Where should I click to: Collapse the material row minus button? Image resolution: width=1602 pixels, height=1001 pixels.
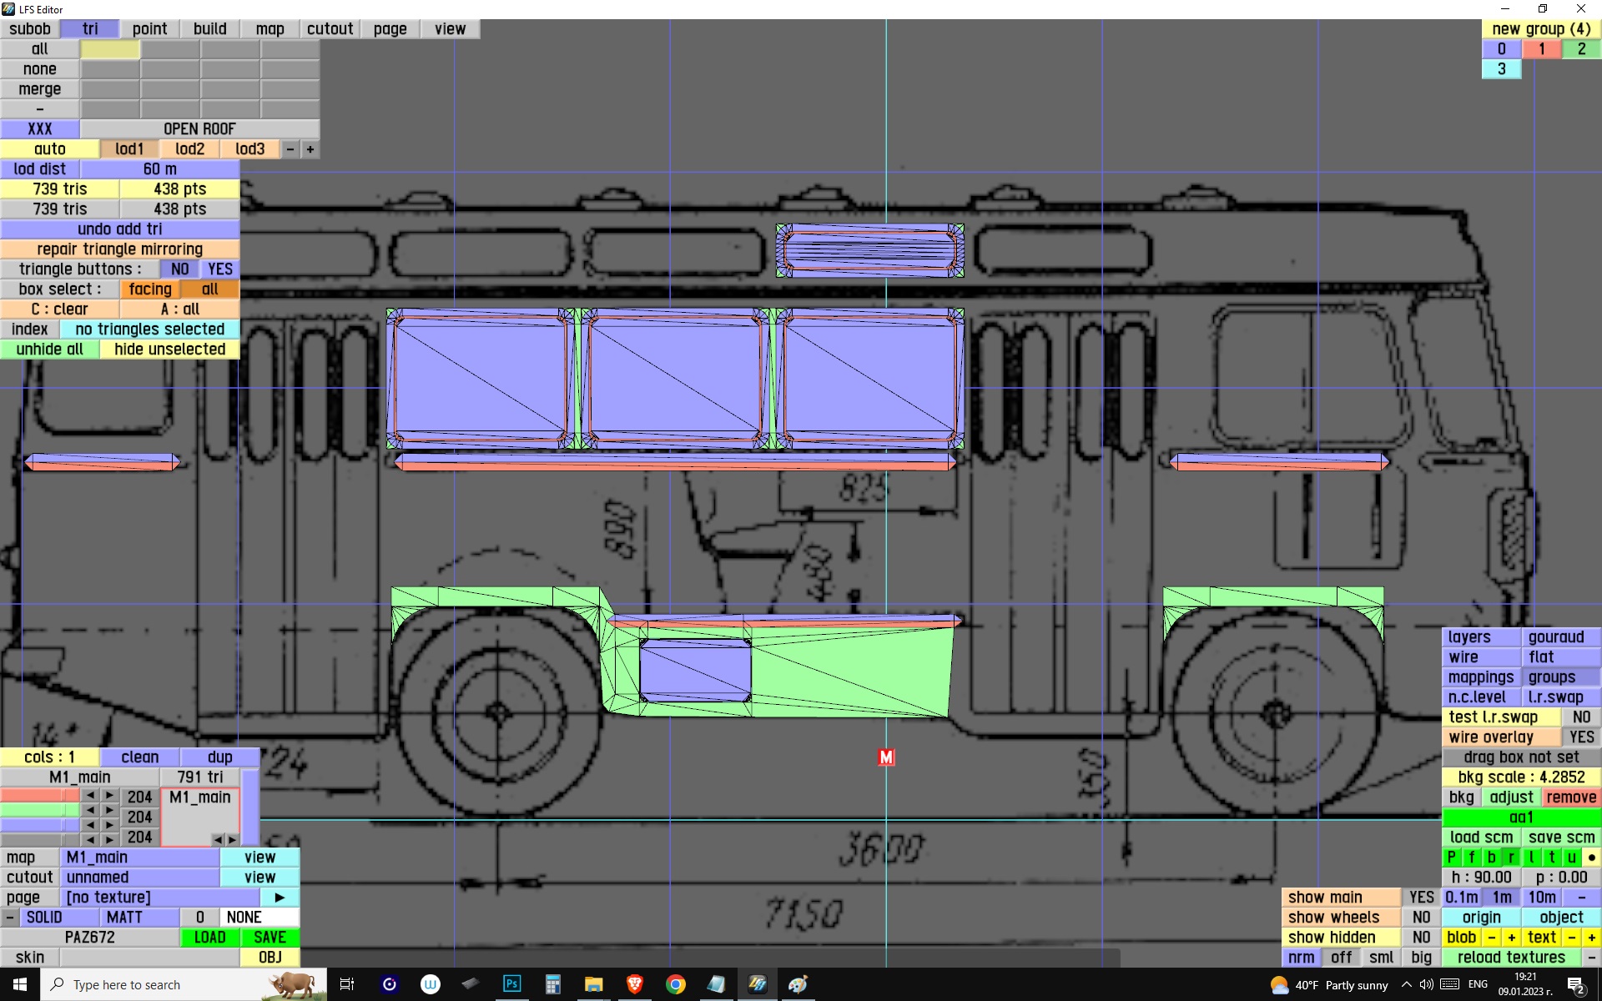[9, 917]
